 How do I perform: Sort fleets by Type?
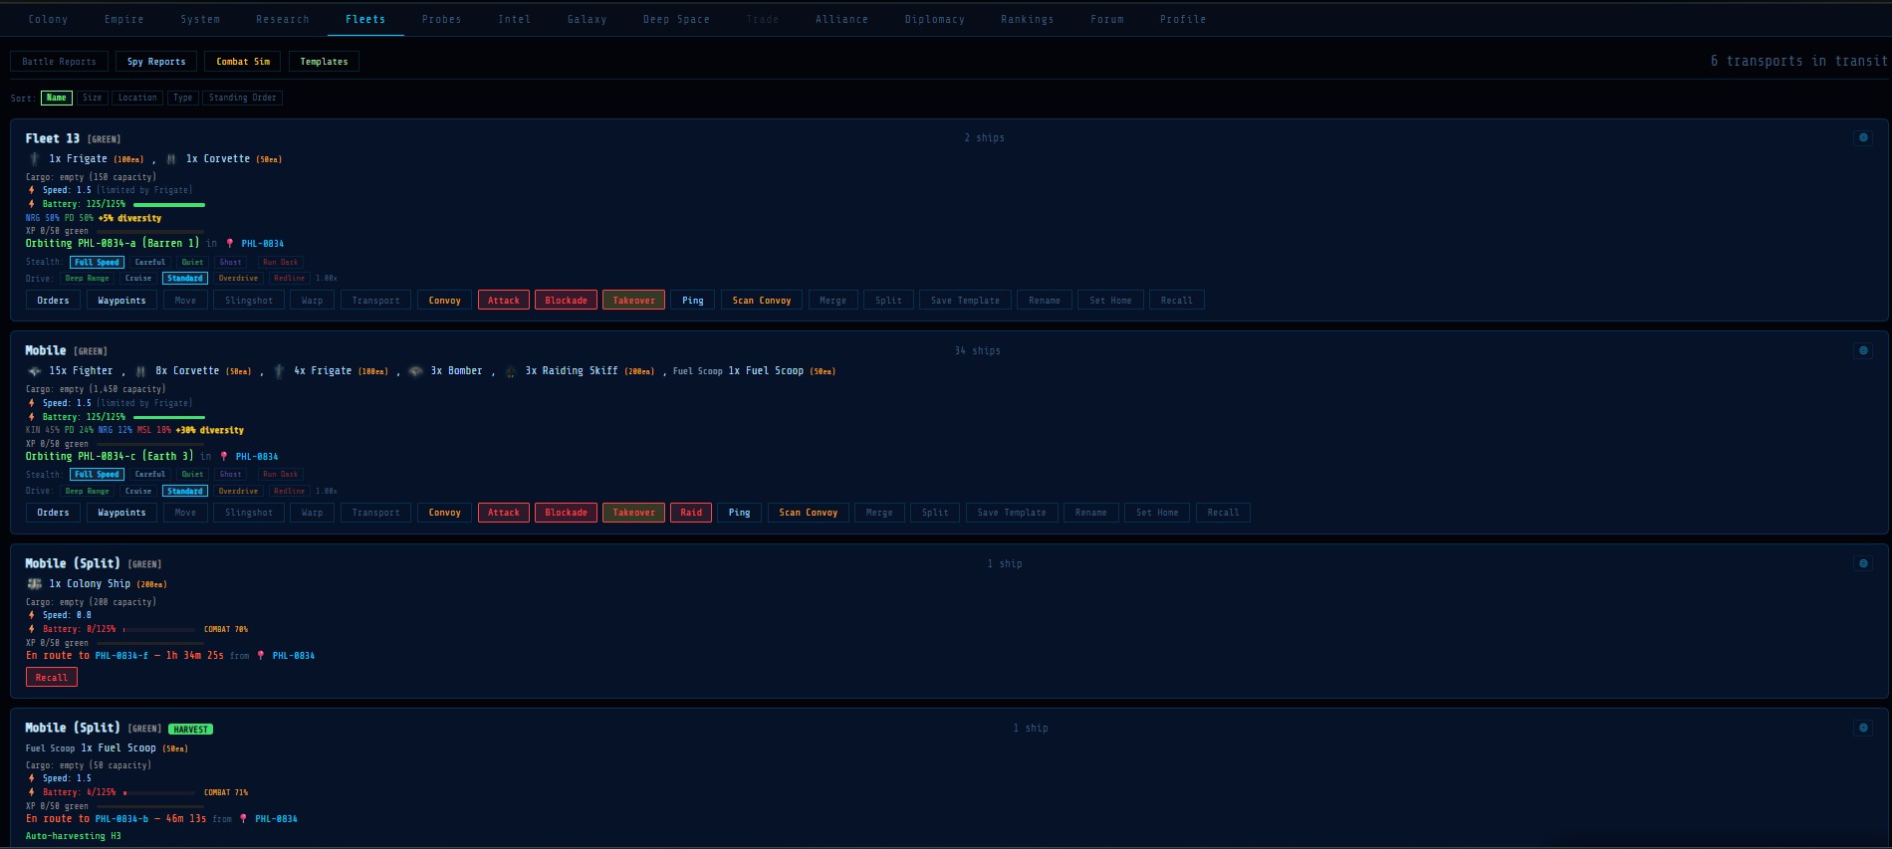coord(183,98)
